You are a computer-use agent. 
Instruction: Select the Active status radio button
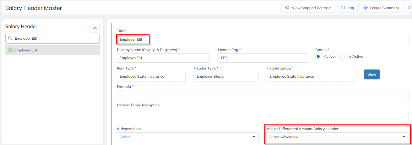[318, 56]
